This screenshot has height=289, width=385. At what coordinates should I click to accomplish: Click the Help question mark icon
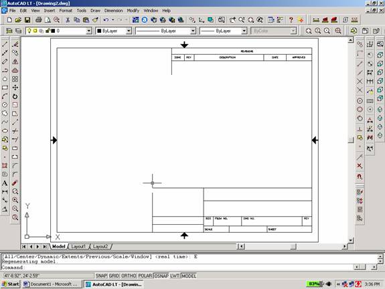coord(291,20)
